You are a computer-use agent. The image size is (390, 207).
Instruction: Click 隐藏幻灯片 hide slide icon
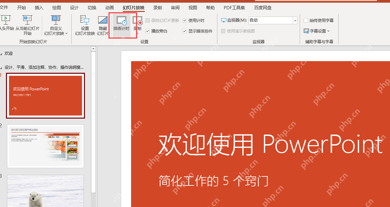(x=103, y=20)
